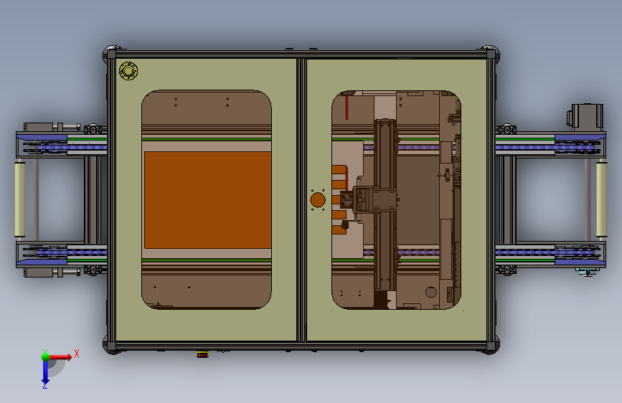Select the bottom-right corner cap of the enclosure
This screenshot has height=403, width=622.
(x=490, y=346)
